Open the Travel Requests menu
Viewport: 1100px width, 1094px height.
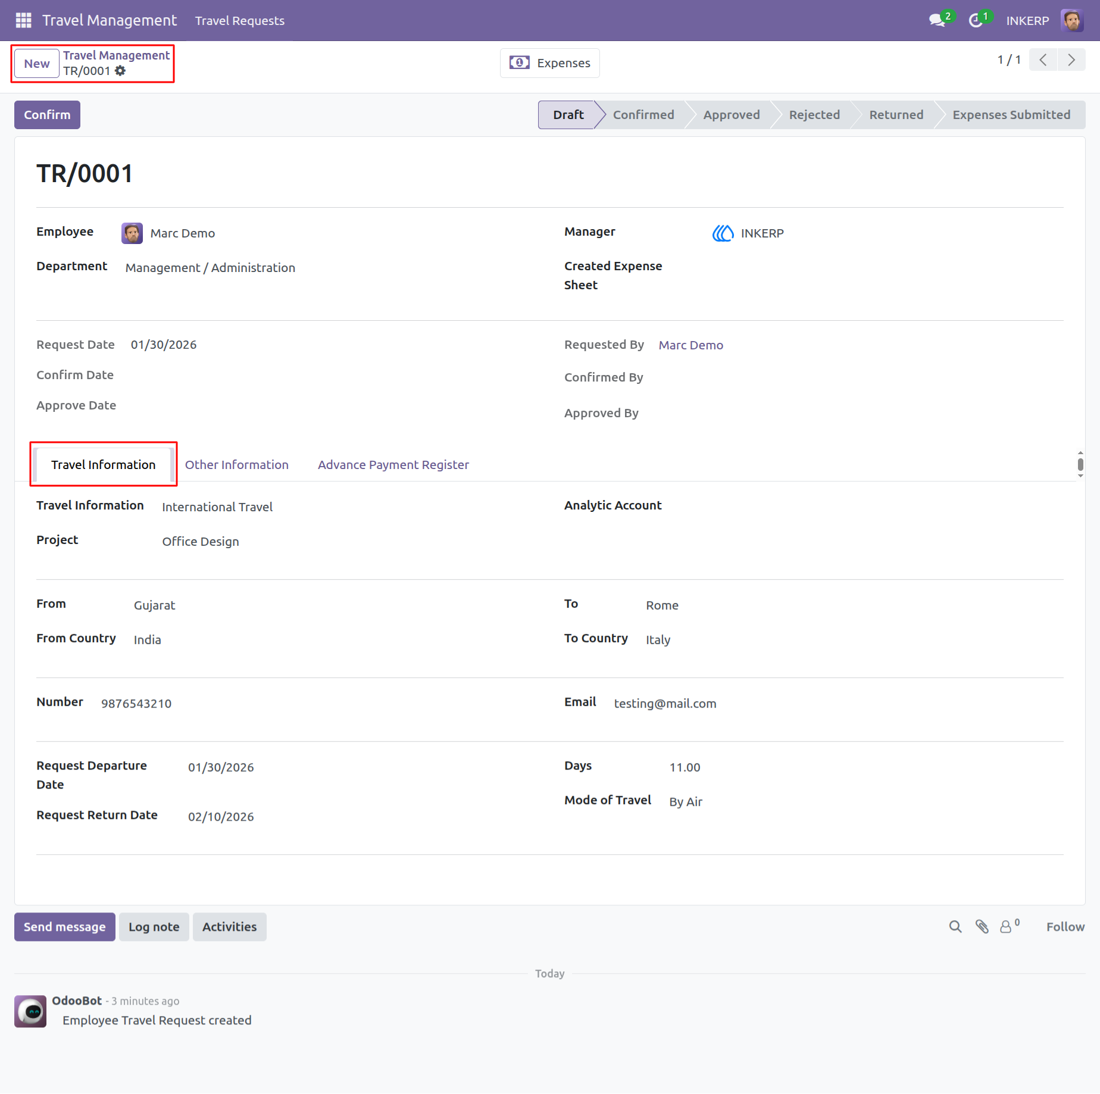[240, 20]
